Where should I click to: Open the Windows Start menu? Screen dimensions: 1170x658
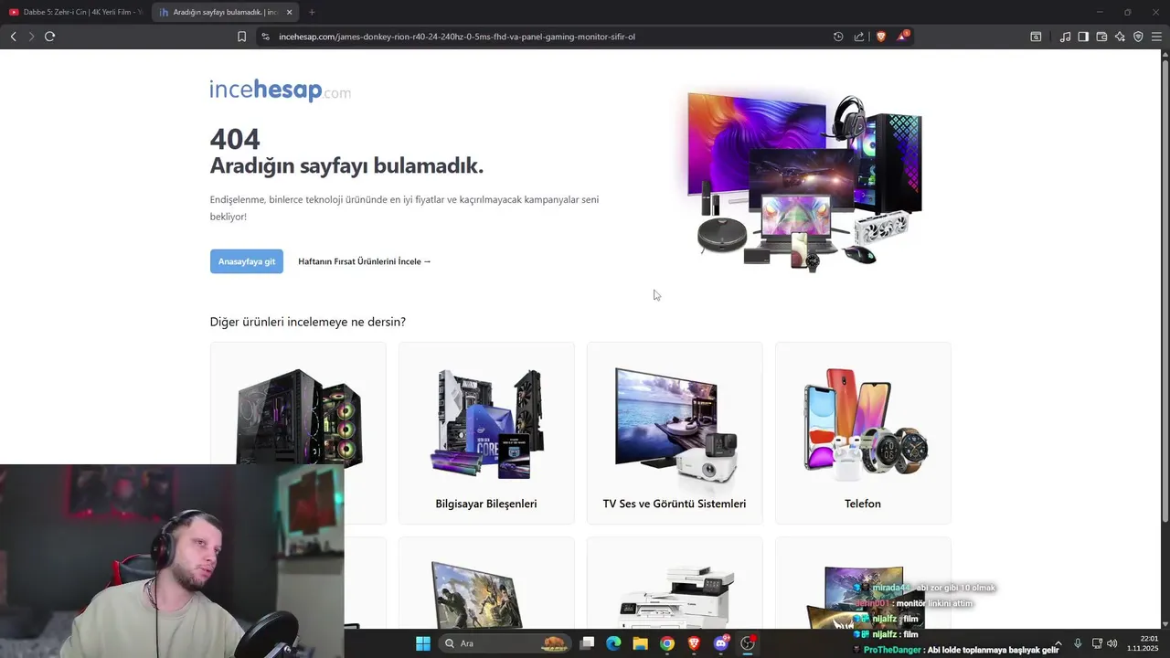(423, 643)
